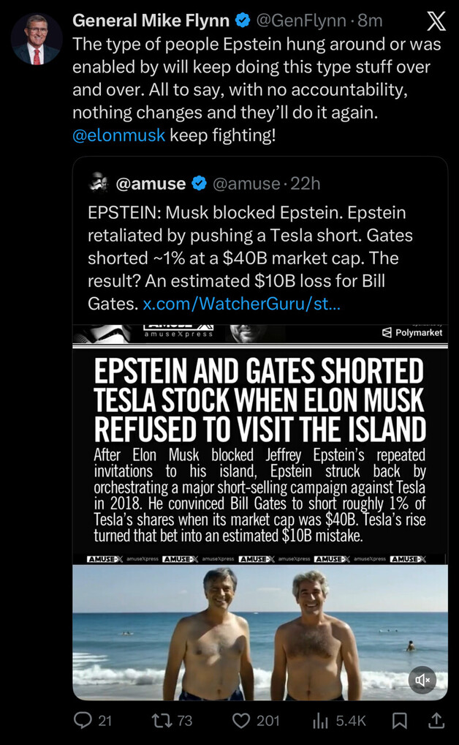Bookmark this post
The image size is (459, 745).
click(399, 721)
